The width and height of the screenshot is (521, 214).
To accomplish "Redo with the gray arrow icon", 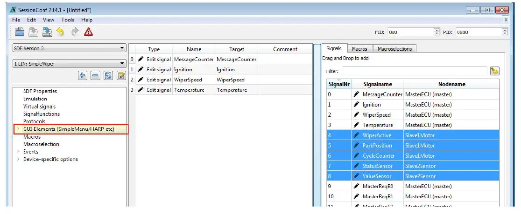I will 75,32.
